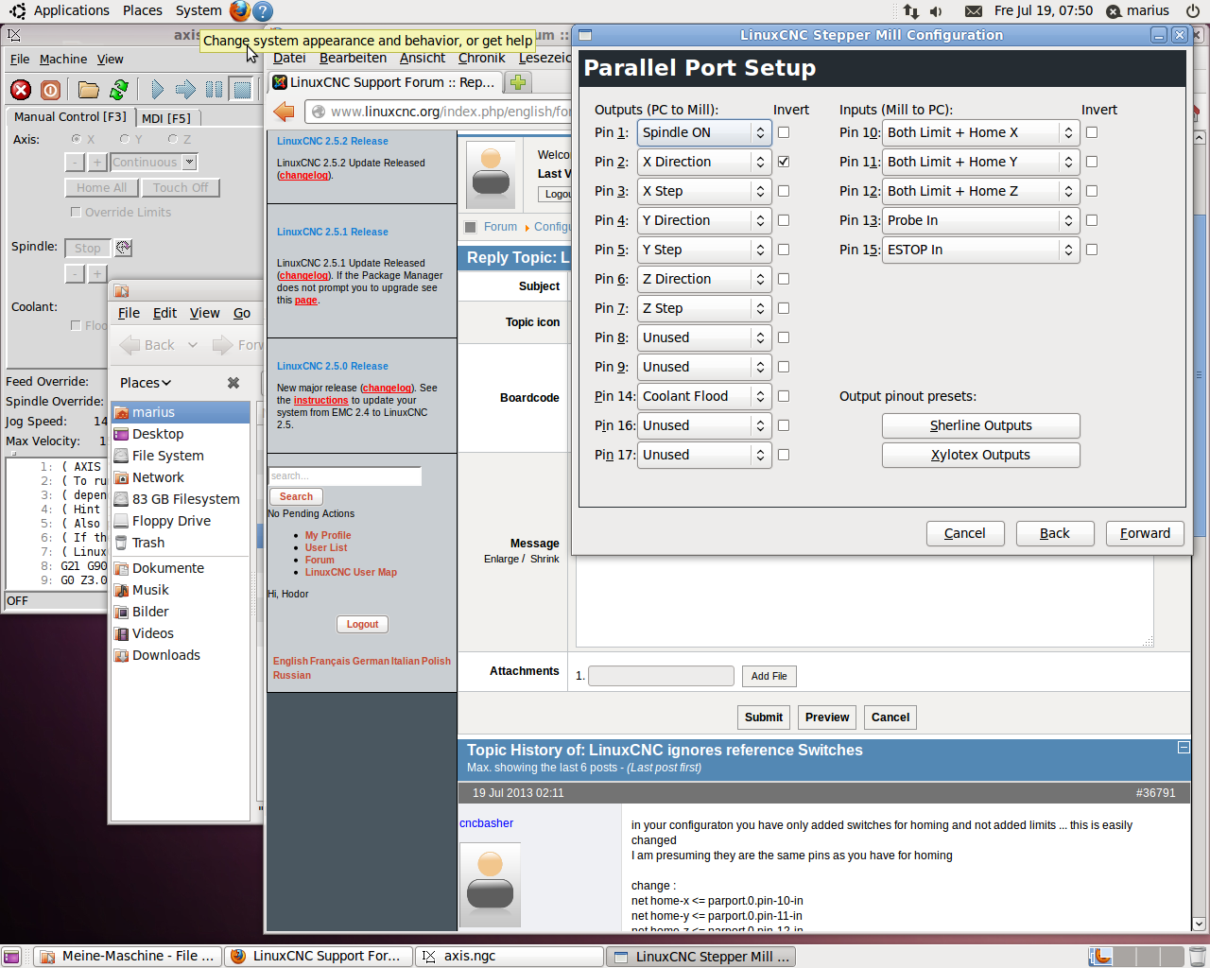Image resolution: width=1210 pixels, height=968 pixels.
Task: Open Pin 1 Spindle ON dropdown
Action: click(704, 132)
